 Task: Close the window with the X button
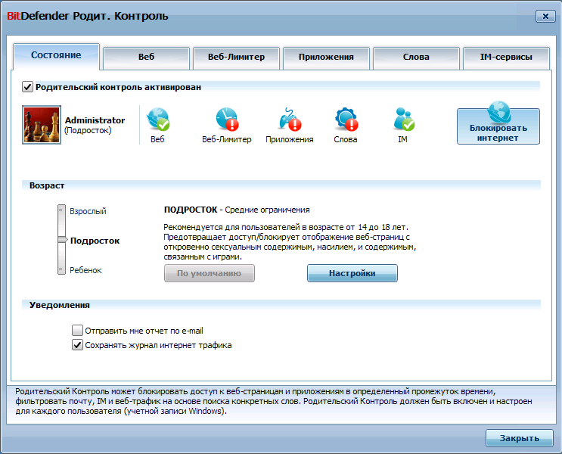click(x=545, y=16)
